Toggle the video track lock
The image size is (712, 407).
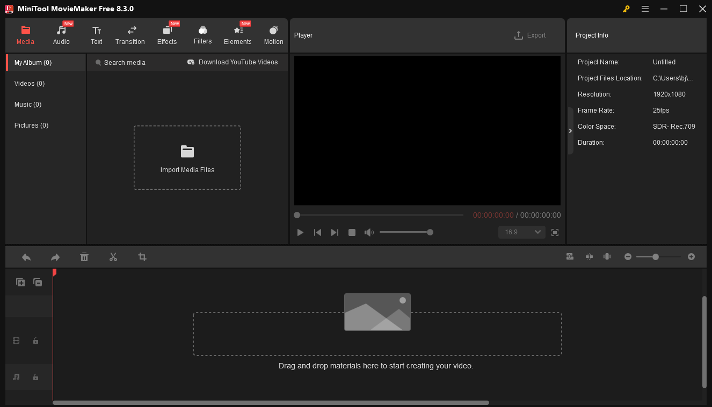click(35, 341)
